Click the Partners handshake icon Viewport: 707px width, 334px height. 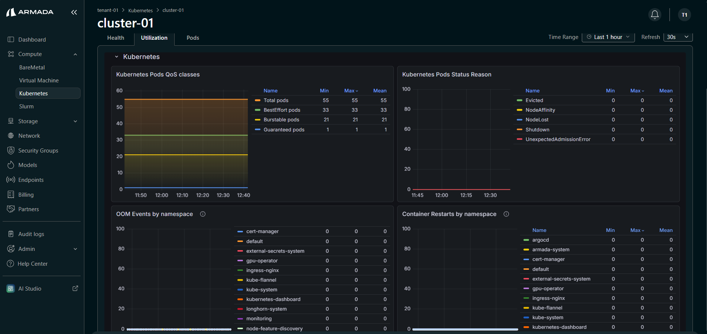(x=11, y=209)
